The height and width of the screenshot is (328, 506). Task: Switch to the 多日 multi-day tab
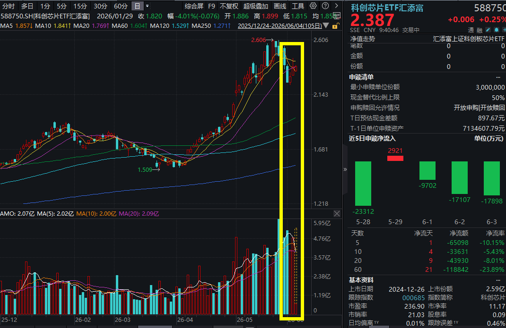tap(27, 6)
